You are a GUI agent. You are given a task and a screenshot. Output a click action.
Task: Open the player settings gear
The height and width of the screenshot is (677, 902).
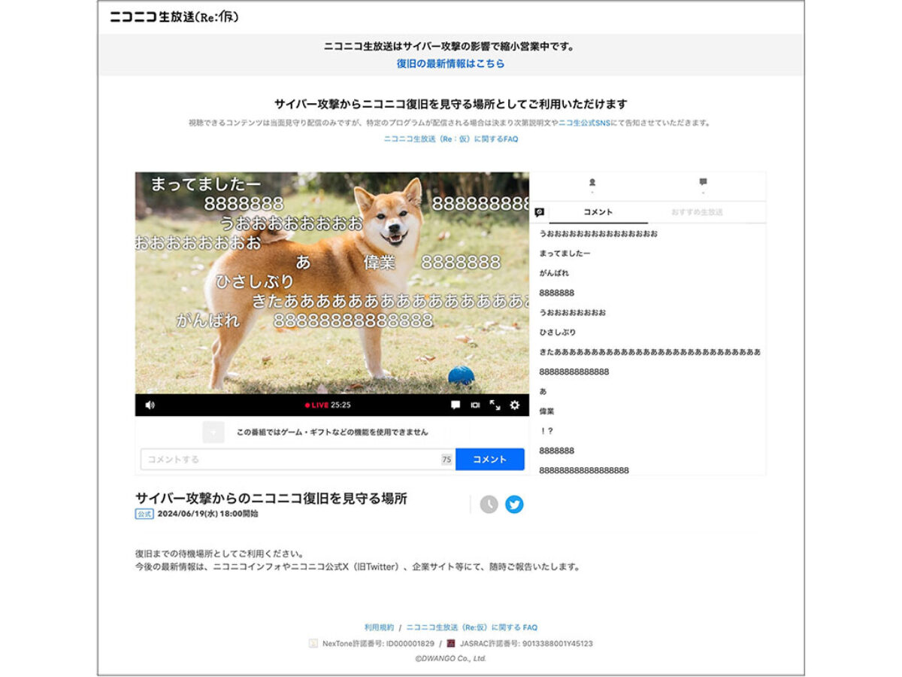[x=513, y=404]
